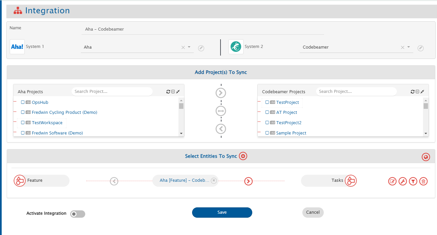
Task: Check the OpsHub project checkbox
Action: click(23, 103)
